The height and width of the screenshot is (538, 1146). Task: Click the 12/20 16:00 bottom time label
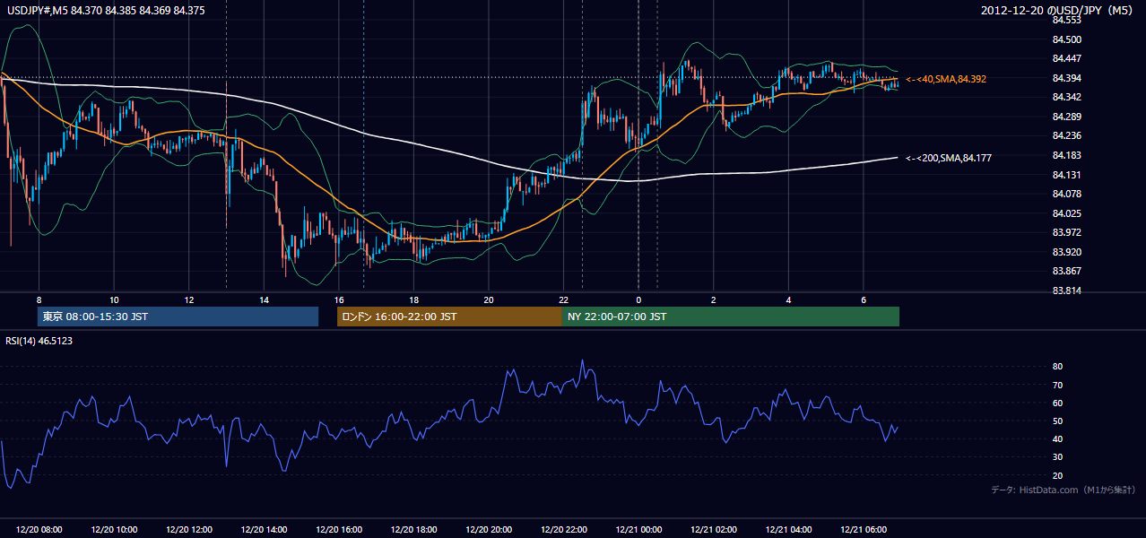pyautogui.click(x=339, y=530)
